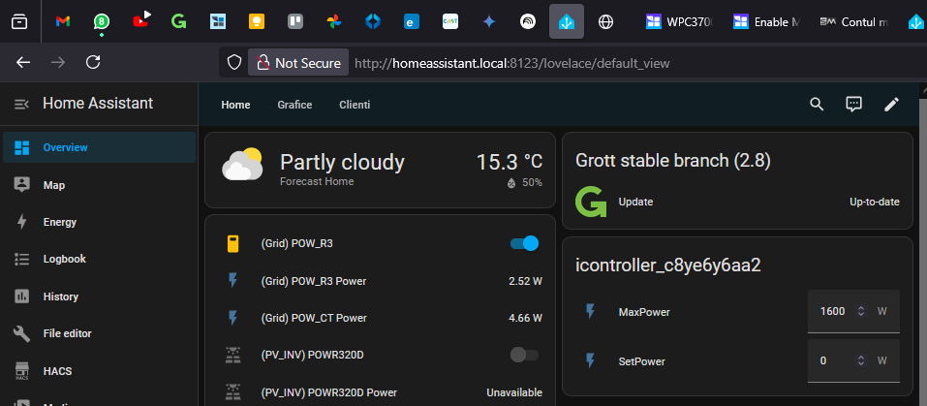Open the HACS sidebar item
Viewport: 927px width, 406px height.
pyautogui.click(x=57, y=370)
